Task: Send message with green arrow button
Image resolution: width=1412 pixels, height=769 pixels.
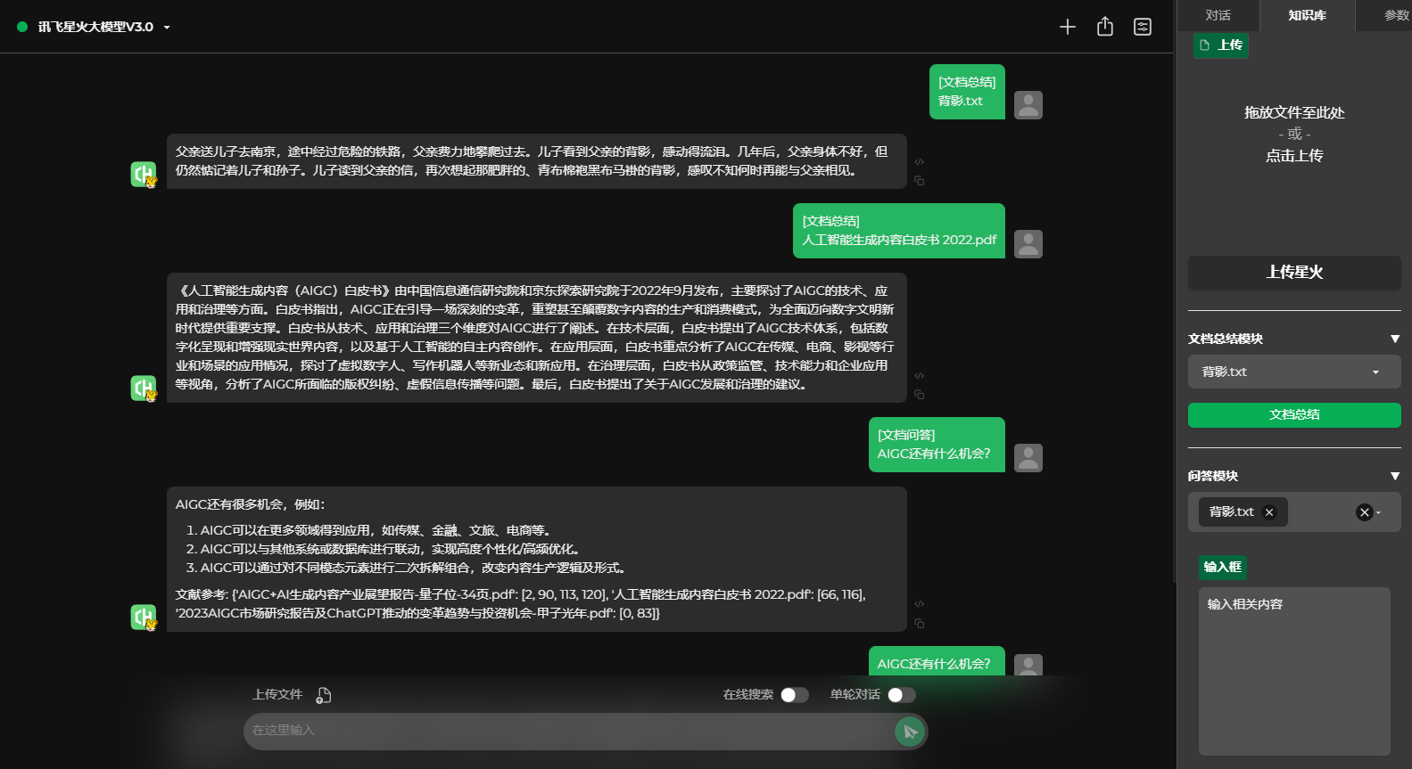Action: pyautogui.click(x=909, y=732)
